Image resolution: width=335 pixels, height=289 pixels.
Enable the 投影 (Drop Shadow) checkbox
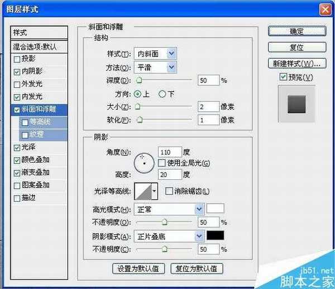point(17,59)
